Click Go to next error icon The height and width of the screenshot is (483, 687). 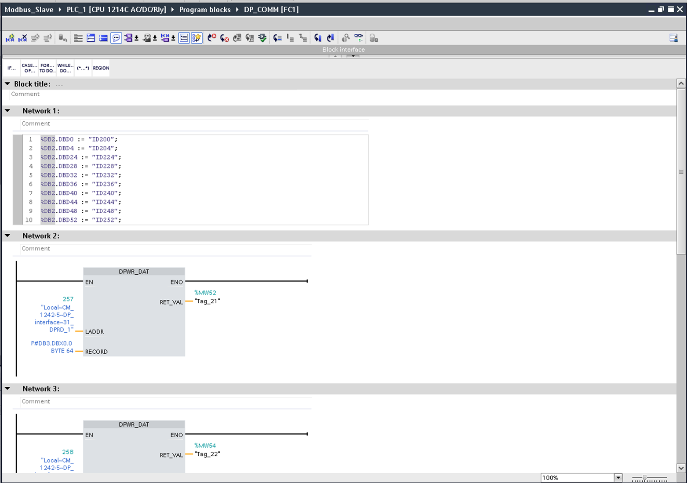[x=212, y=38]
